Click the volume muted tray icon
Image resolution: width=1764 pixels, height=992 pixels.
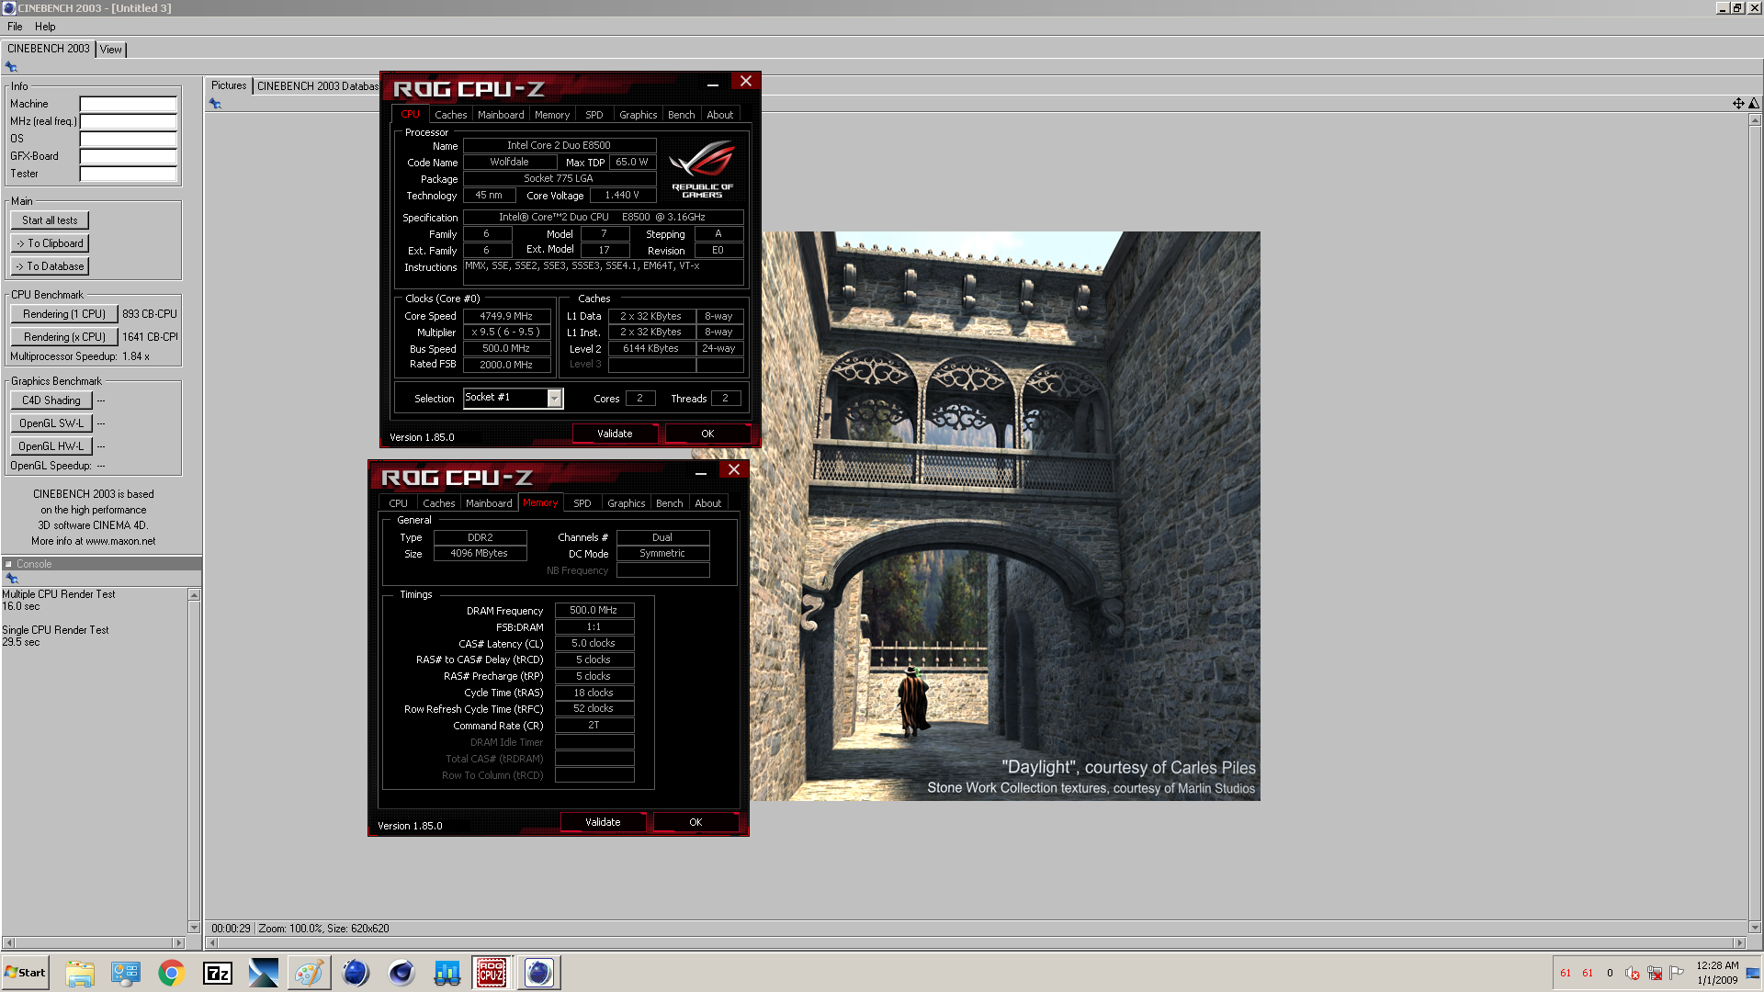pos(1633,973)
